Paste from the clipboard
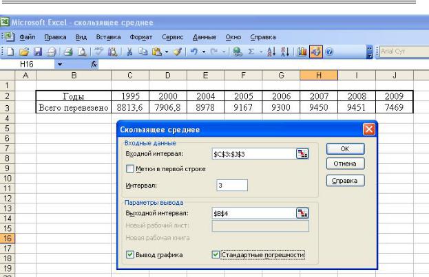The height and width of the screenshot is (277, 429). tap(157, 52)
